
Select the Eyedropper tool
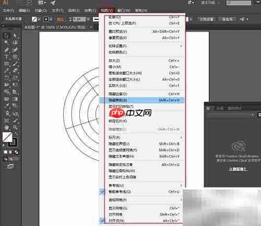point(6,106)
